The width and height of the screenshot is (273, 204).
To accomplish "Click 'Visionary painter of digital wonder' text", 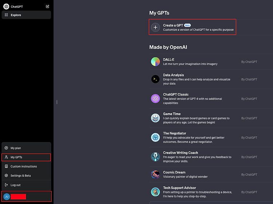I will (x=185, y=177).
